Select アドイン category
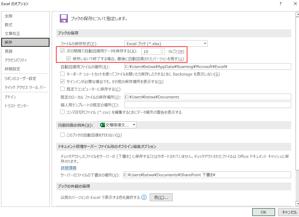This screenshot has width=299, height=217. point(25,97)
